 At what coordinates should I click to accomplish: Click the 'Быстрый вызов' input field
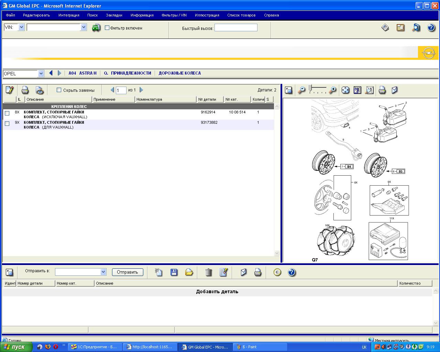236,28
